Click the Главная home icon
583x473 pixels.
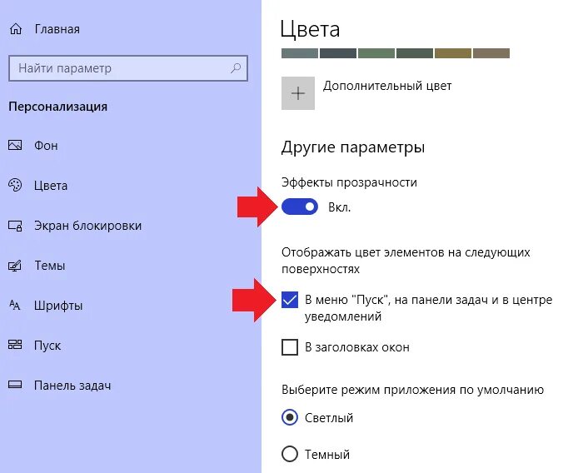tap(16, 29)
